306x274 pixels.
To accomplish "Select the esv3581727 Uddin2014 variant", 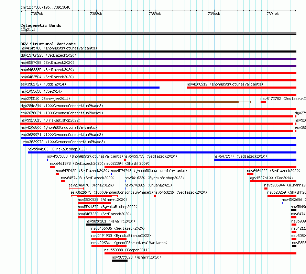I will click(x=43, y=84).
